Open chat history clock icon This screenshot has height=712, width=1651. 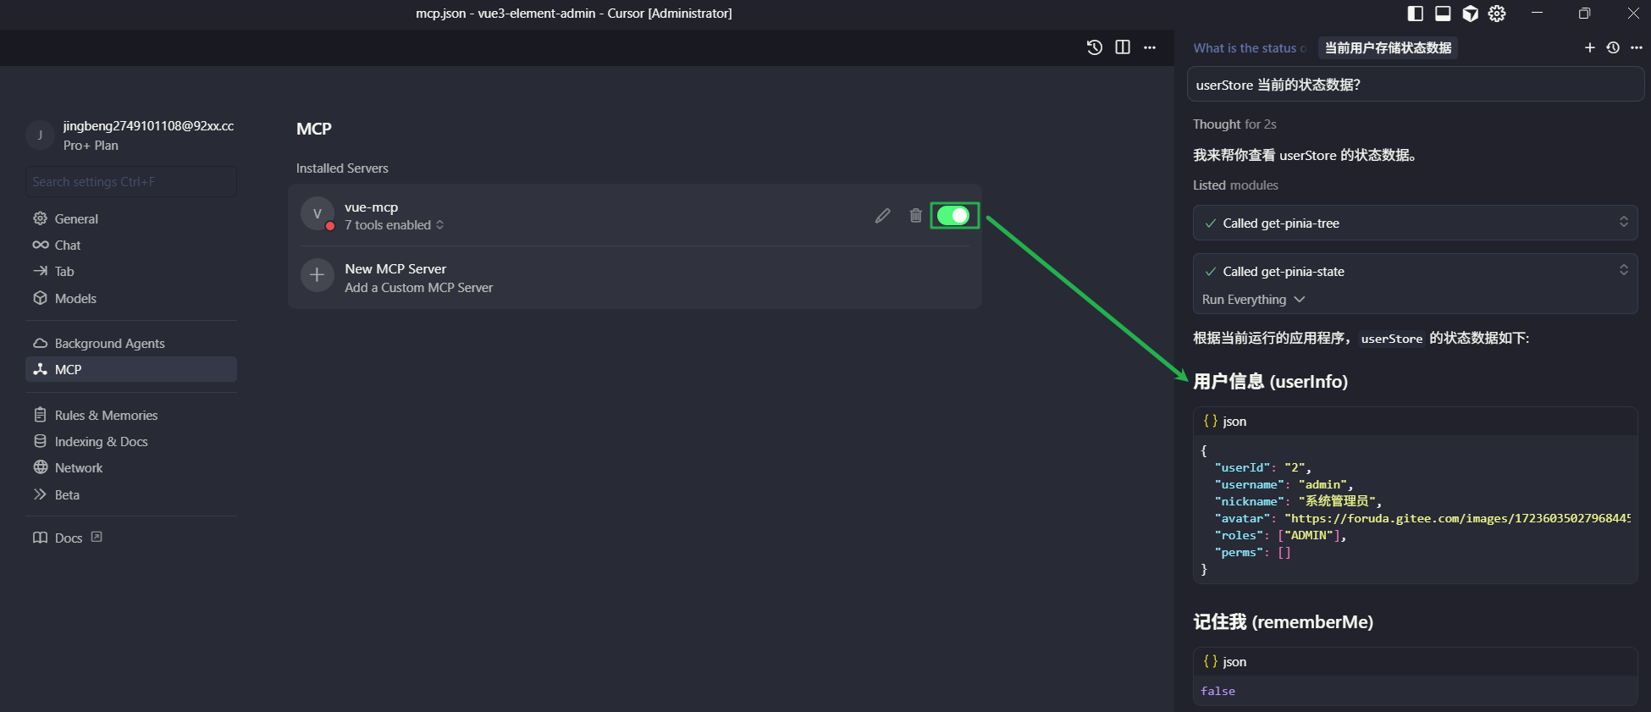pos(1613,48)
